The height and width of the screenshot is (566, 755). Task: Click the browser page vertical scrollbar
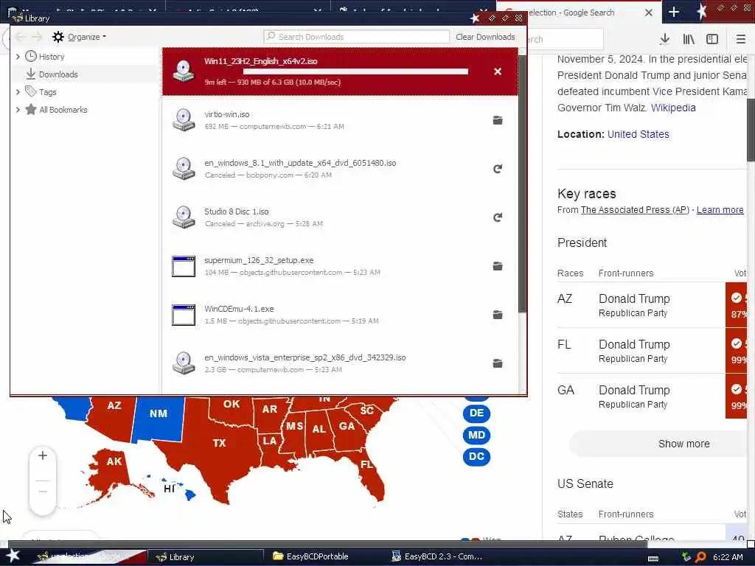coord(751,130)
